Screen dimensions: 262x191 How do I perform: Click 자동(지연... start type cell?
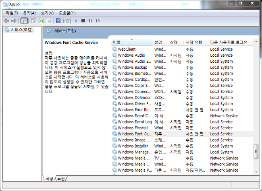(195, 170)
